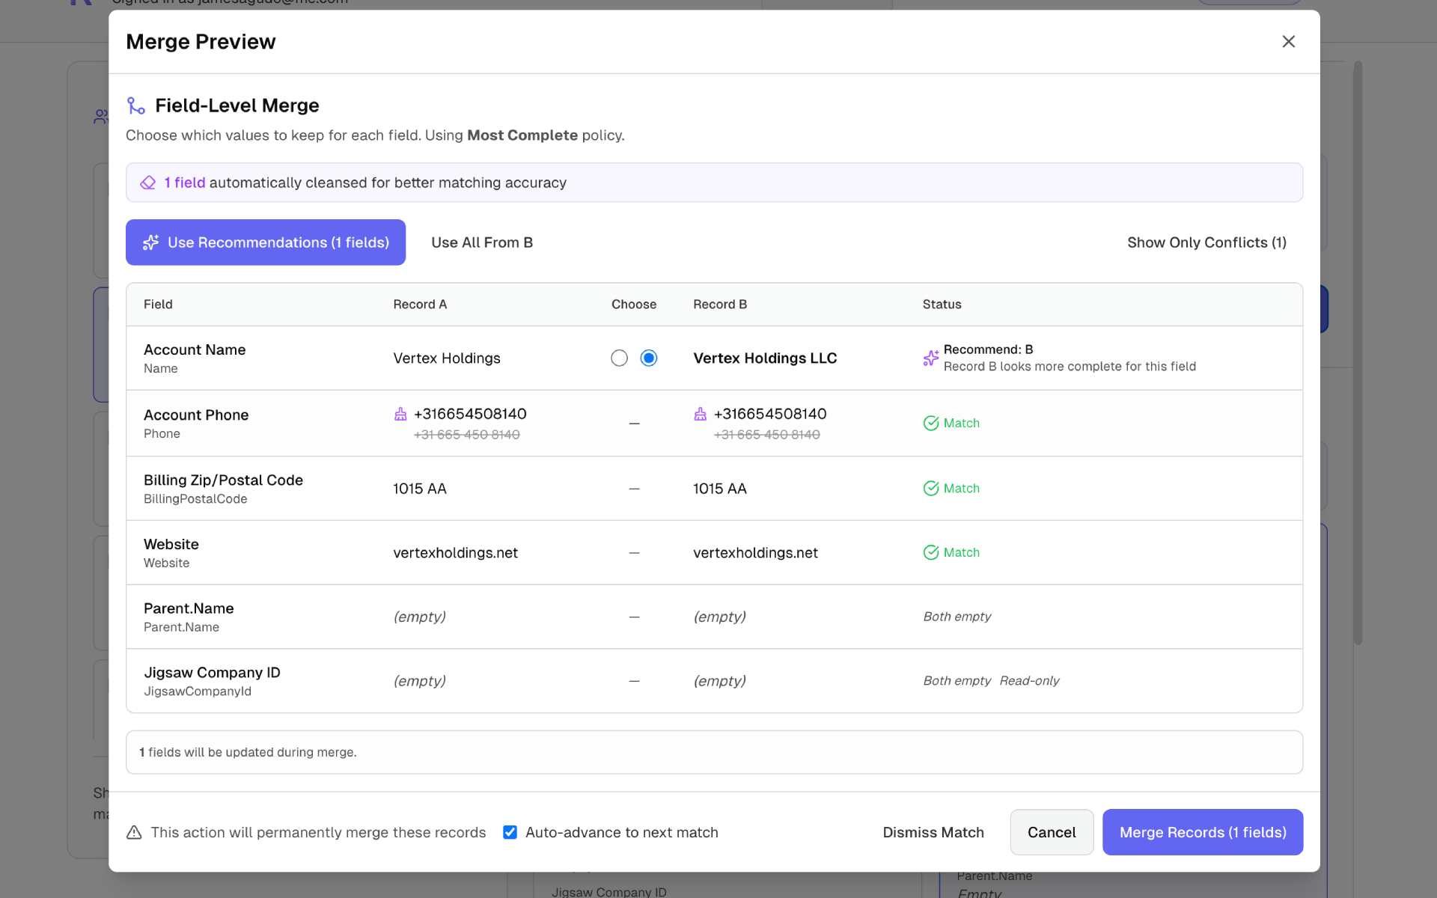1437x898 pixels.
Task: Toggle Auto-advance to next match checkbox
Action: [x=510, y=832]
